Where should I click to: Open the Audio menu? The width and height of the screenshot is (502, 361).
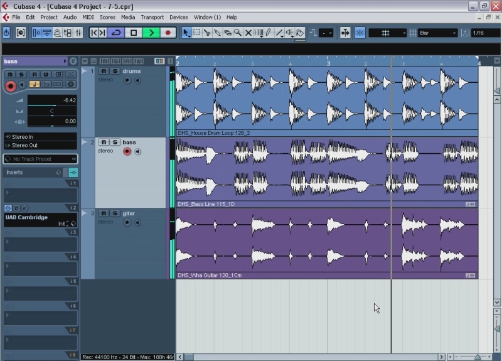pyautogui.click(x=70, y=18)
